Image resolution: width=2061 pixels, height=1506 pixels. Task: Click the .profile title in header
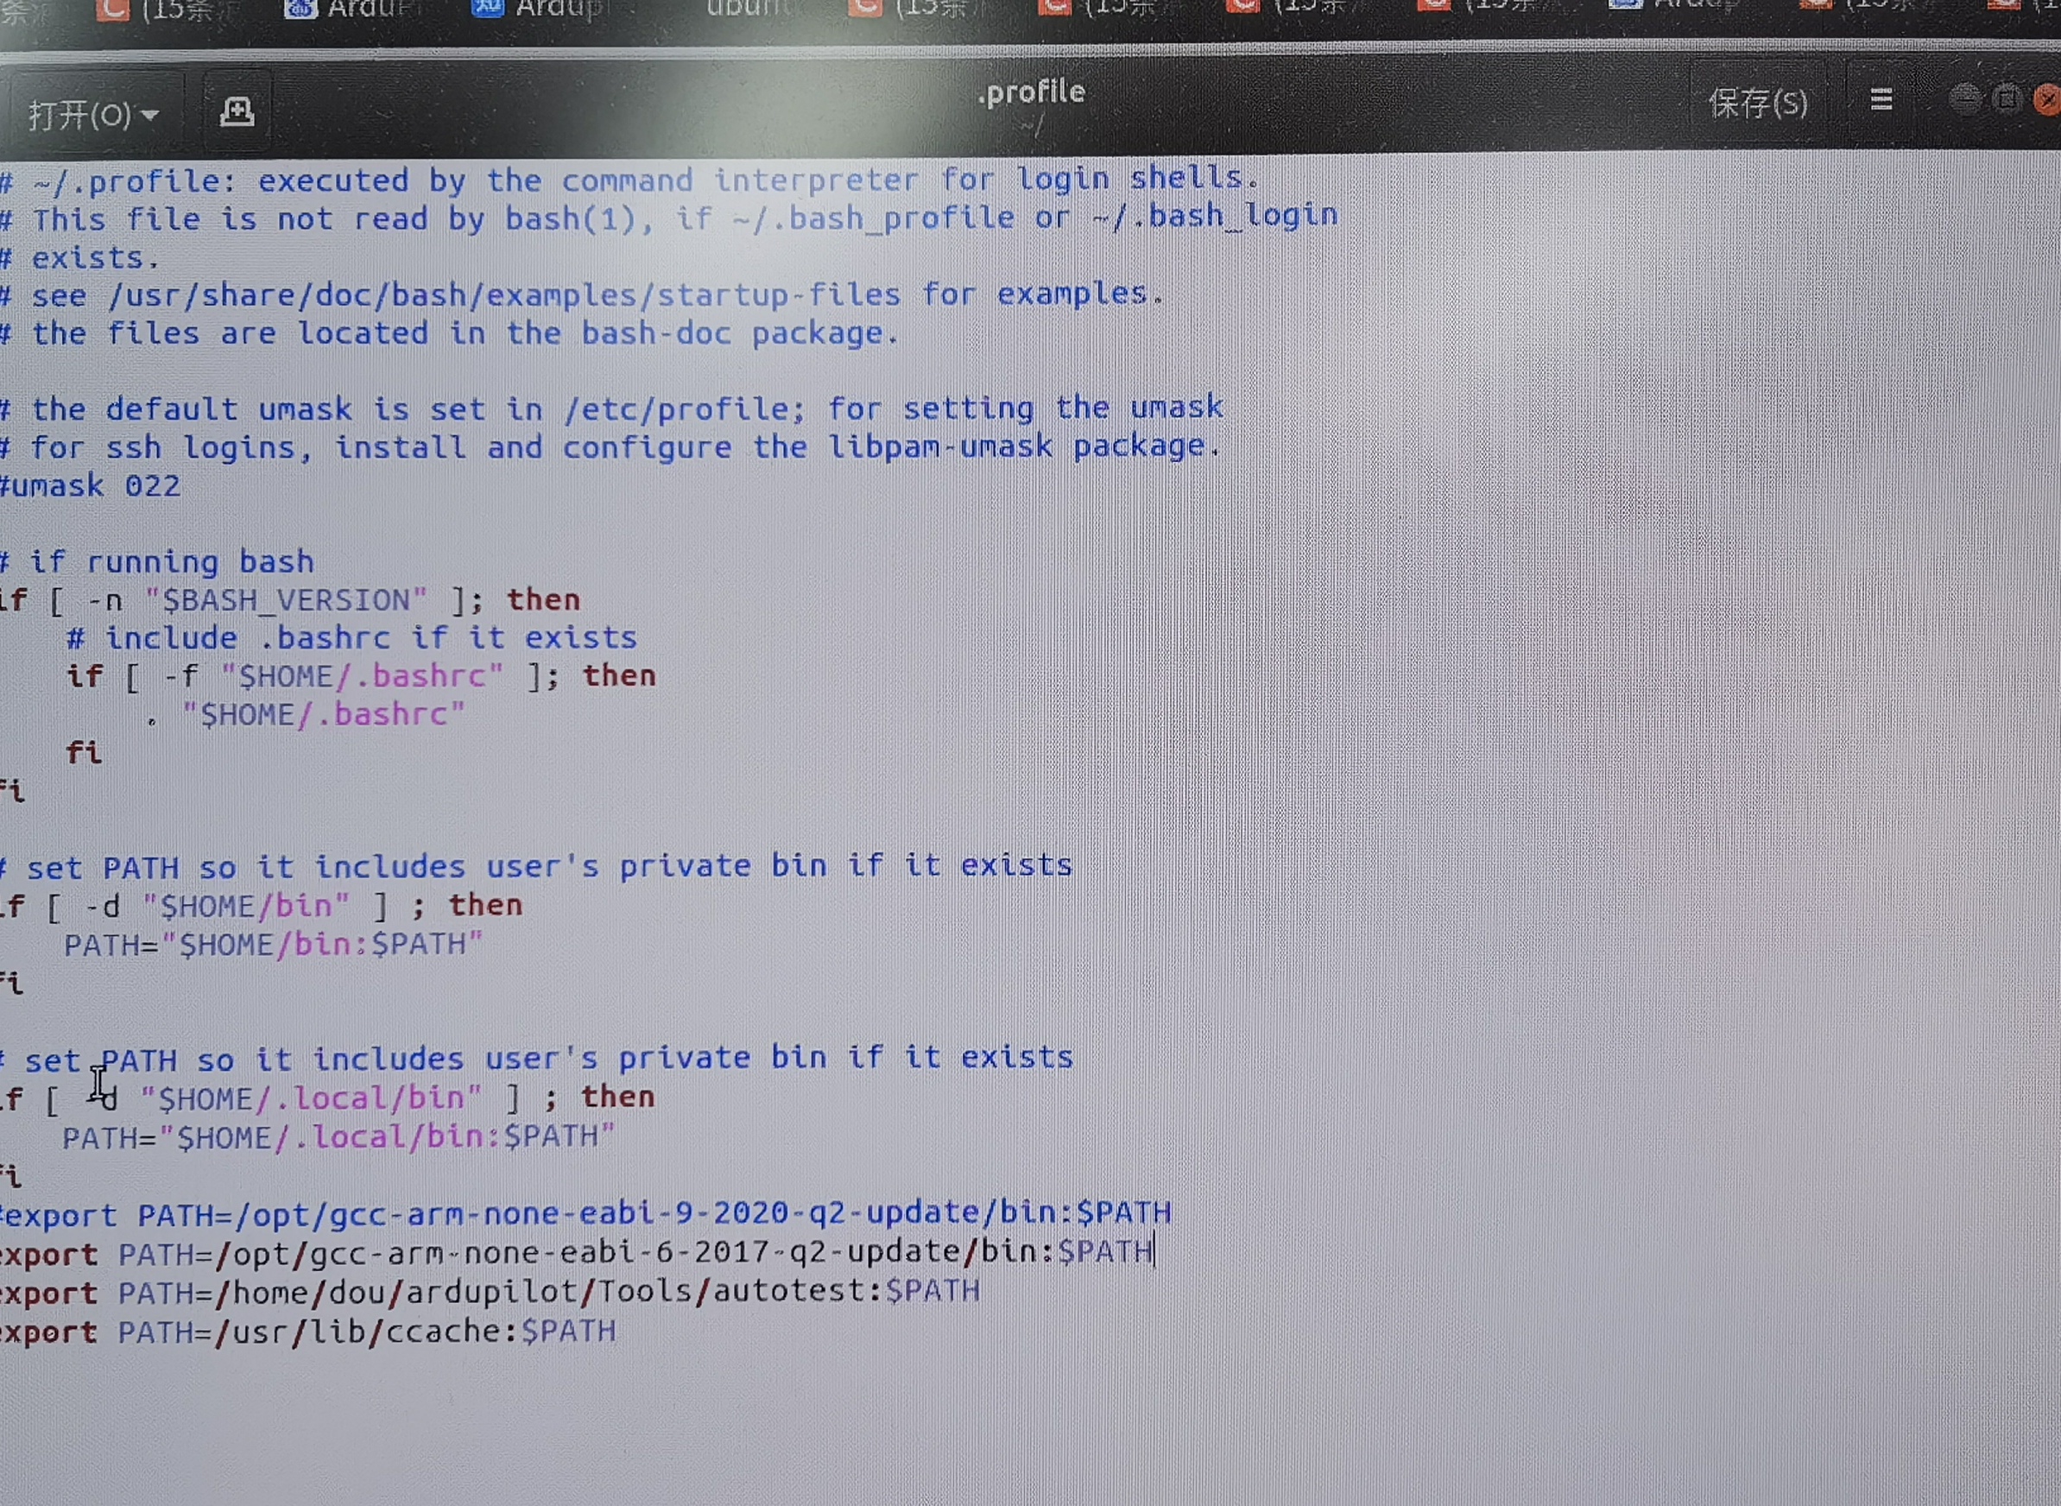(1031, 93)
